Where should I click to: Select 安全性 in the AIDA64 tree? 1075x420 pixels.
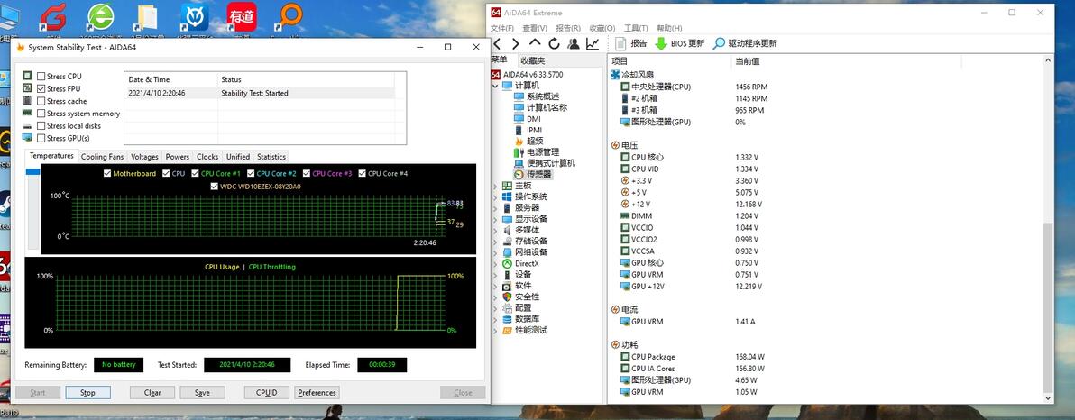tap(528, 297)
